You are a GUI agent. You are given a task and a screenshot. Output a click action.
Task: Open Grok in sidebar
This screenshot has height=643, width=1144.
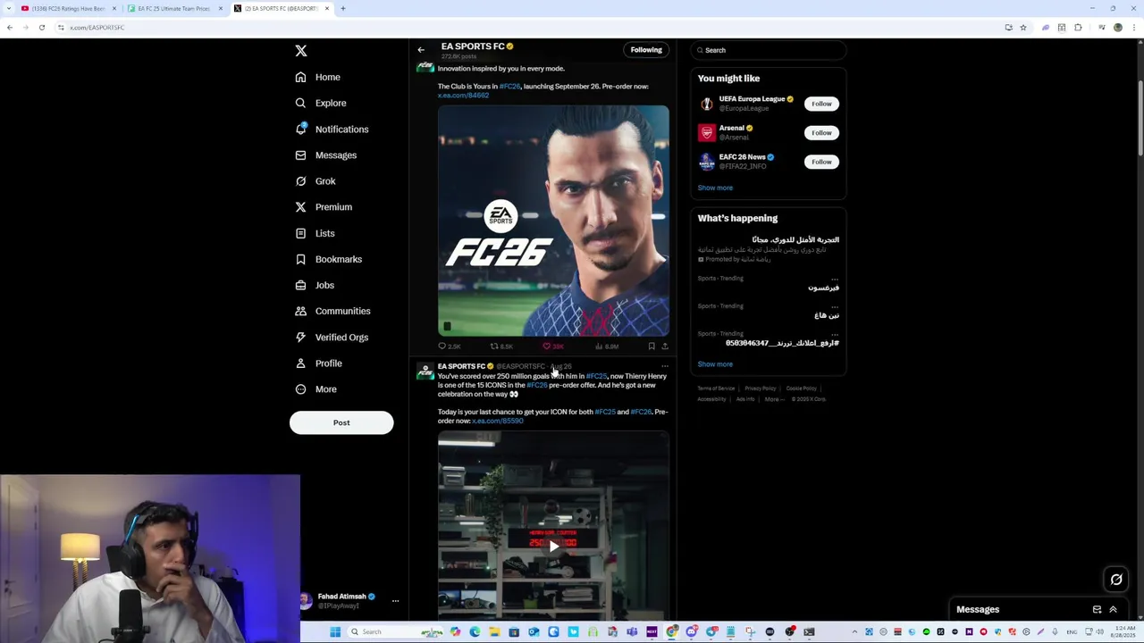coord(315,181)
